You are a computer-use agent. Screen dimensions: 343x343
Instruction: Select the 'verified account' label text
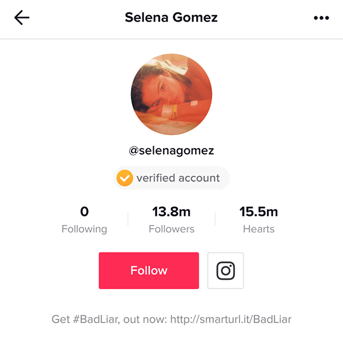[x=178, y=178]
